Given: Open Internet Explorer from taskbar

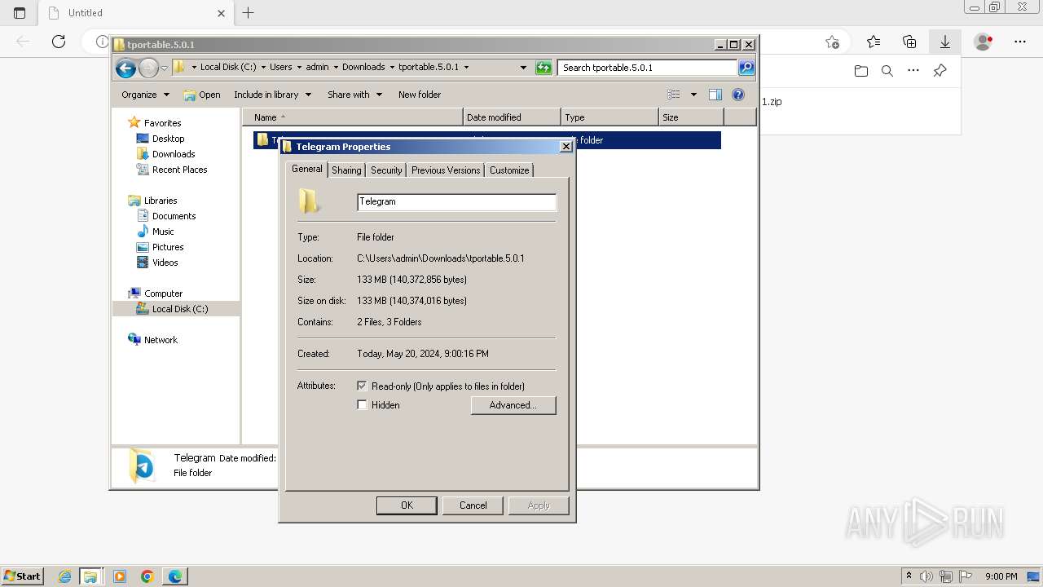Looking at the screenshot, I should 64,576.
